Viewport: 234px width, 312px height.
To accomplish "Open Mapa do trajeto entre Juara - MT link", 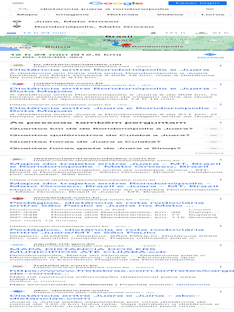I will (x=115, y=165).
